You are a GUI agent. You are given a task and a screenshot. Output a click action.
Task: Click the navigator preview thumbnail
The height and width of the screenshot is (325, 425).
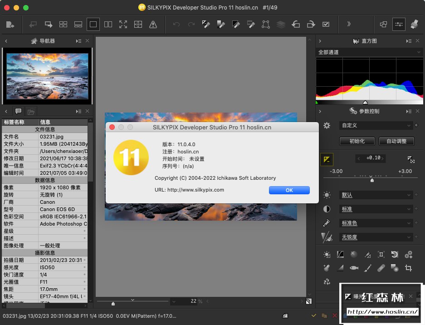point(47,75)
